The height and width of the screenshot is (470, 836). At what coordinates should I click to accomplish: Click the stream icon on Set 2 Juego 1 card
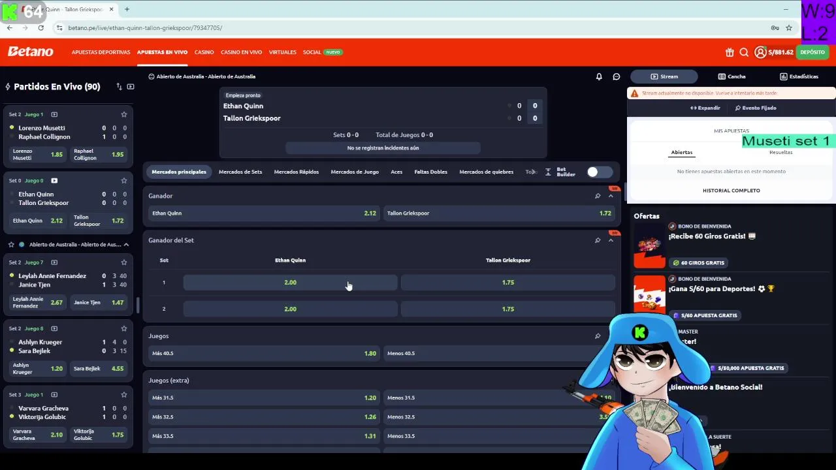click(54, 115)
